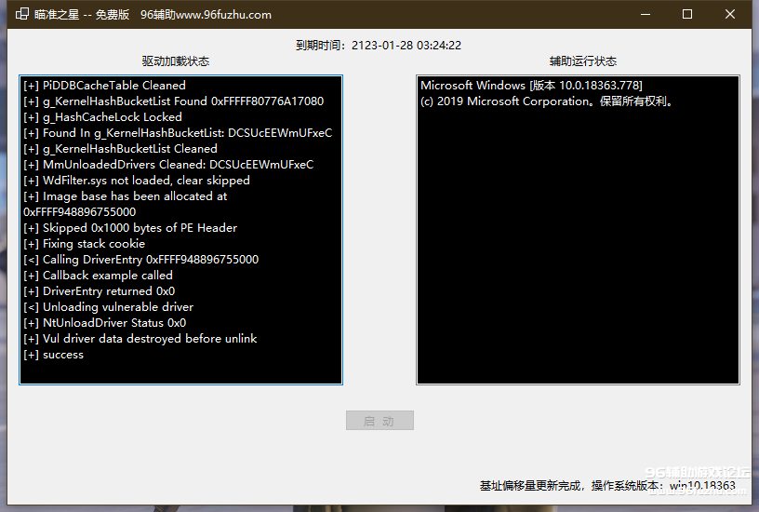Maximize the 瞄准之星 window
The image size is (759, 512).
click(687, 14)
